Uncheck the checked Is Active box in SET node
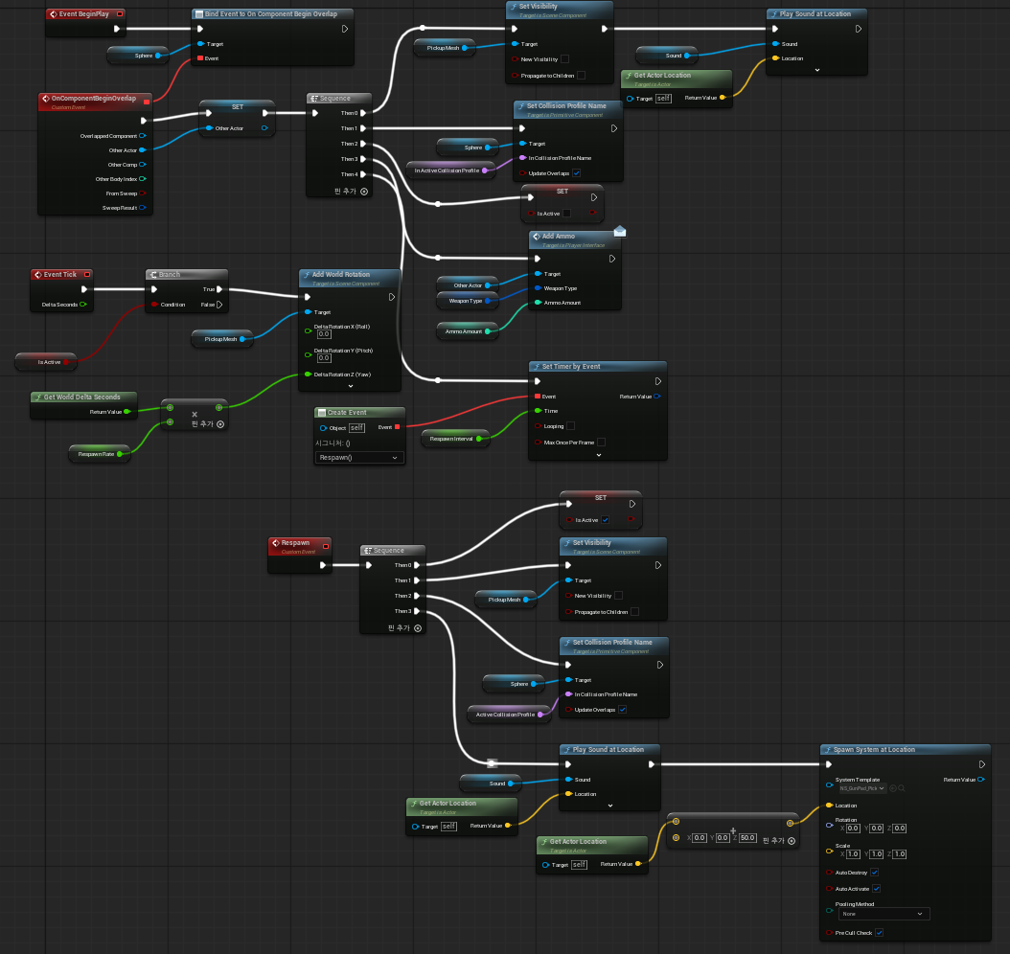This screenshot has height=954, width=1010. tap(606, 520)
